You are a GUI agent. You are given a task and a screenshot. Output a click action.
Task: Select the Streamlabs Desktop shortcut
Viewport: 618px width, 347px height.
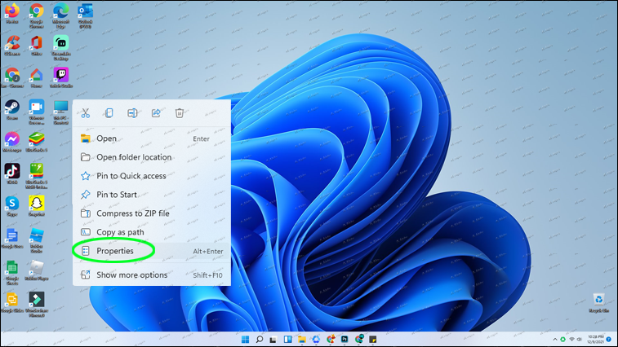(60, 47)
